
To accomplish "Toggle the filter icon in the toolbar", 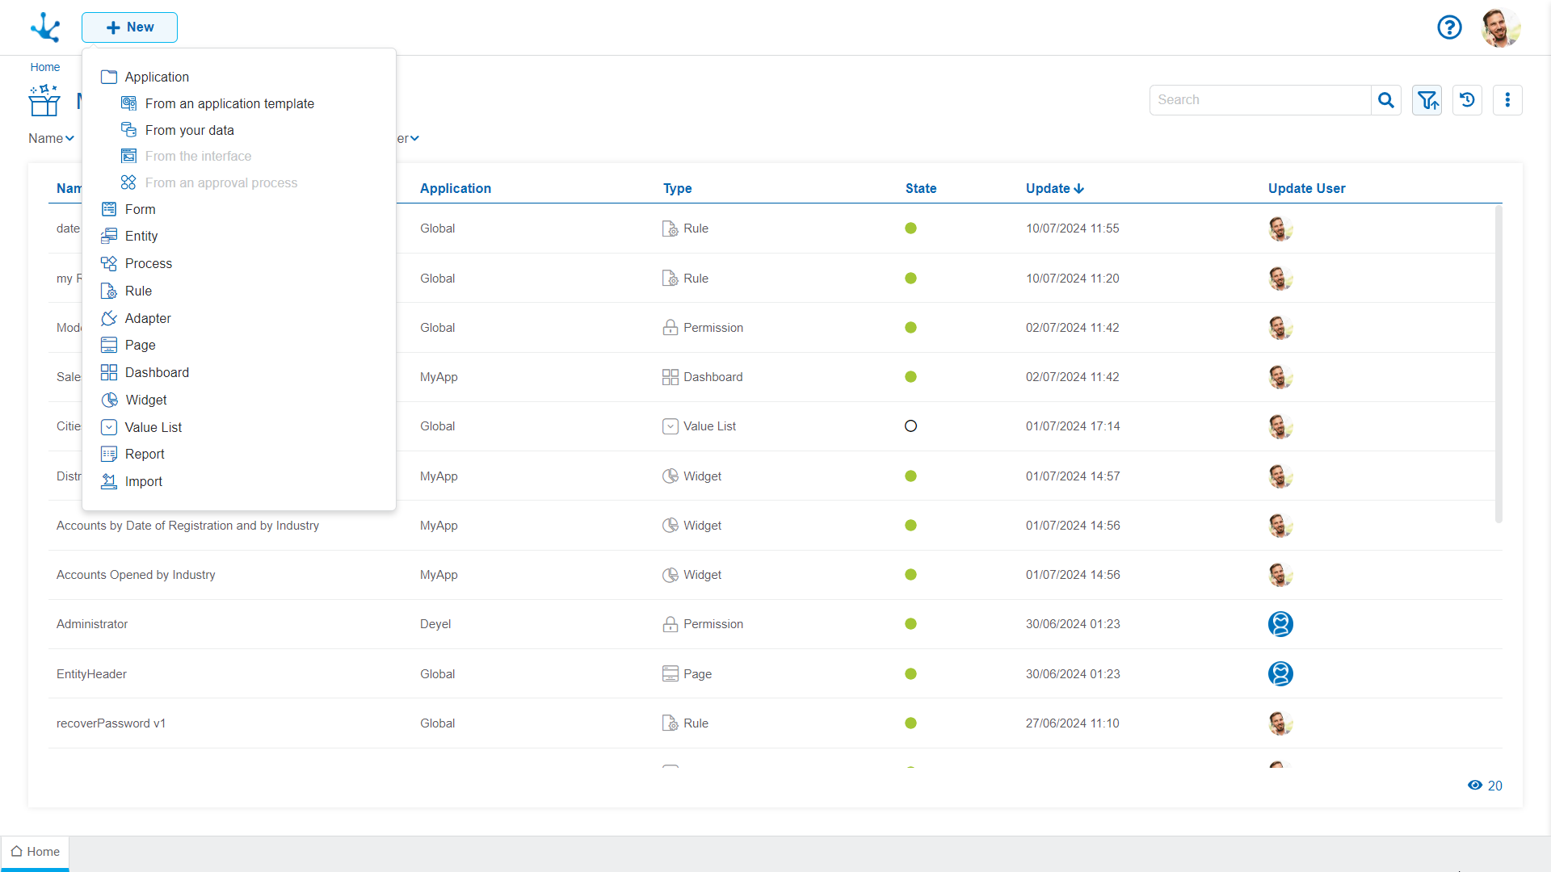I will point(1427,99).
